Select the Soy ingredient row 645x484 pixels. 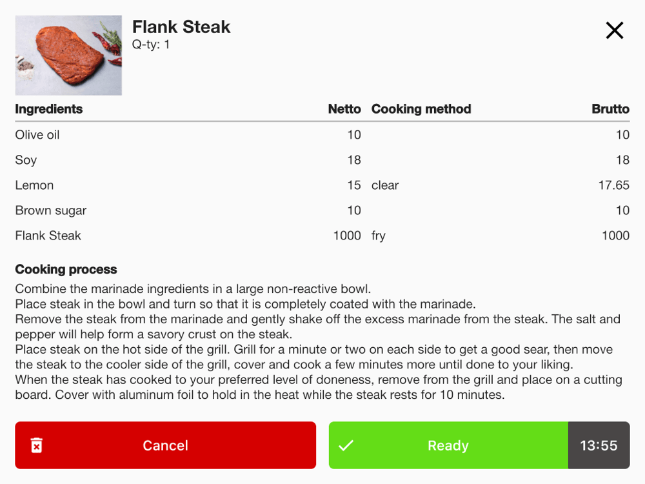point(26,160)
